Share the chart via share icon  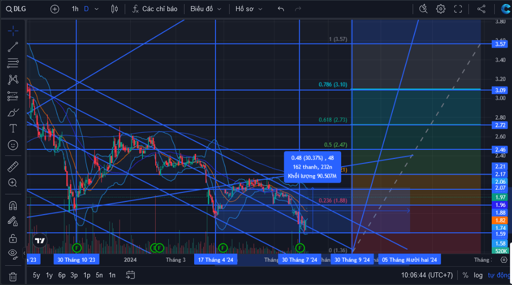coord(481,9)
